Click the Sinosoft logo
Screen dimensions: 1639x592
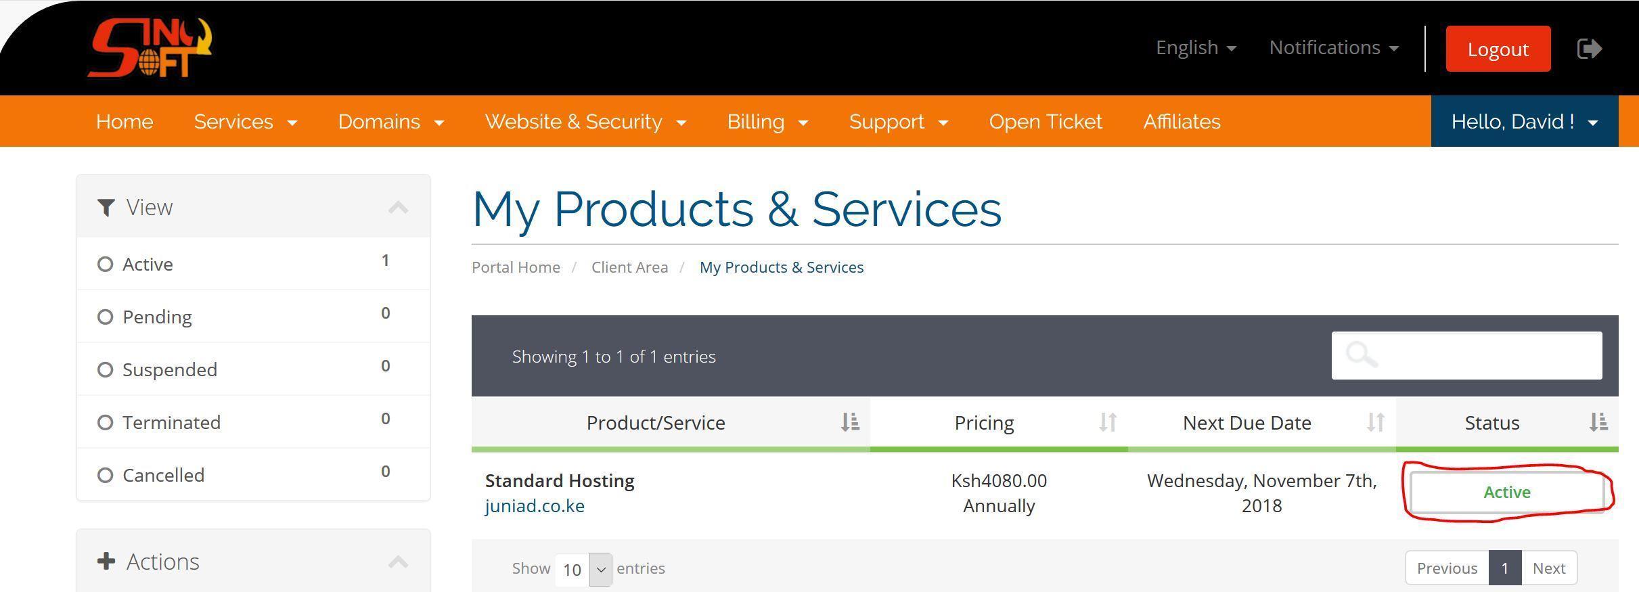(150, 47)
